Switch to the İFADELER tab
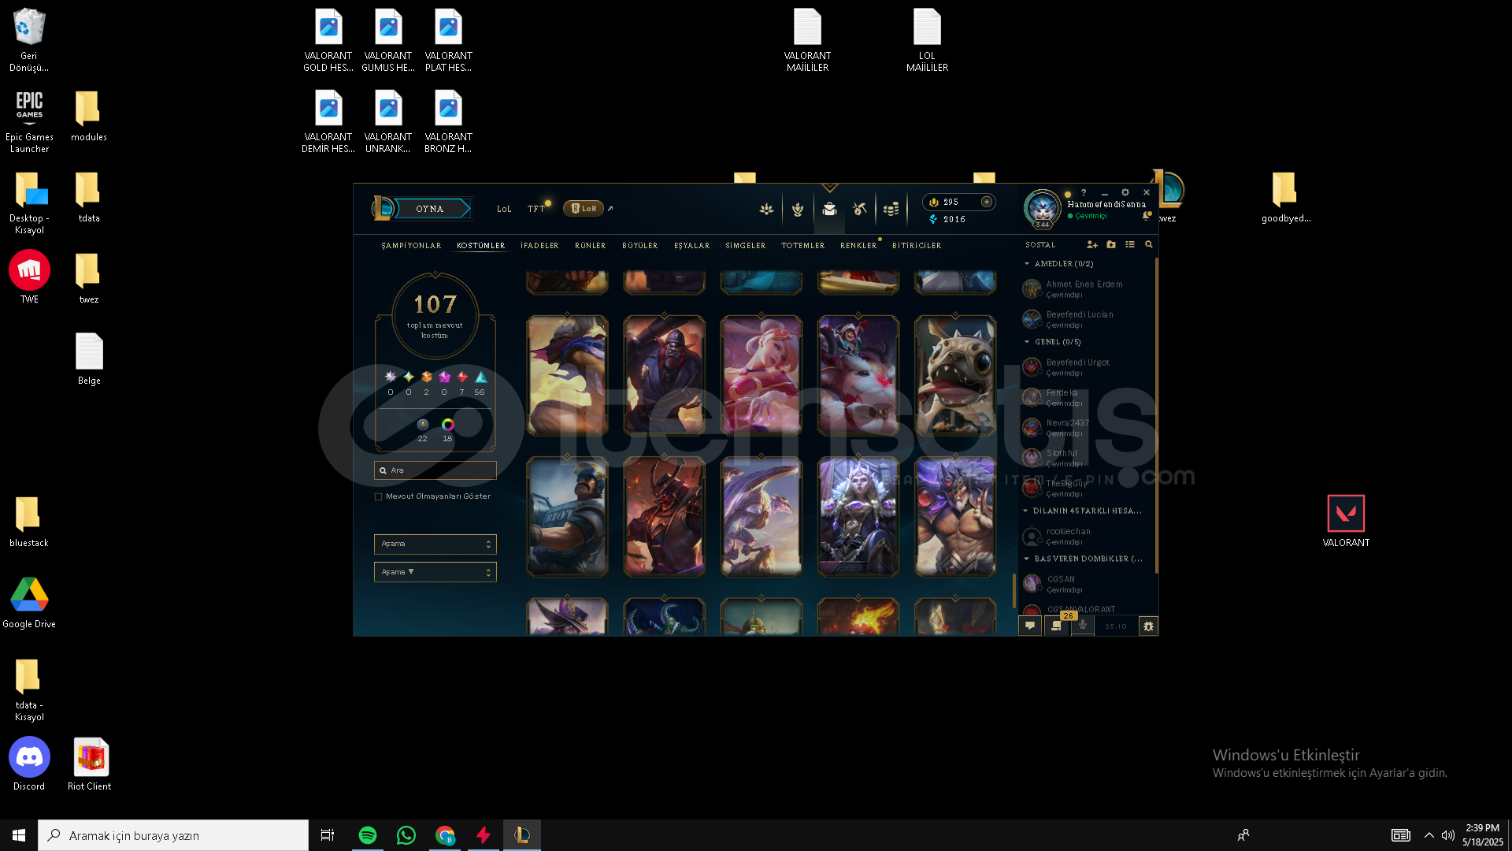 (x=539, y=246)
